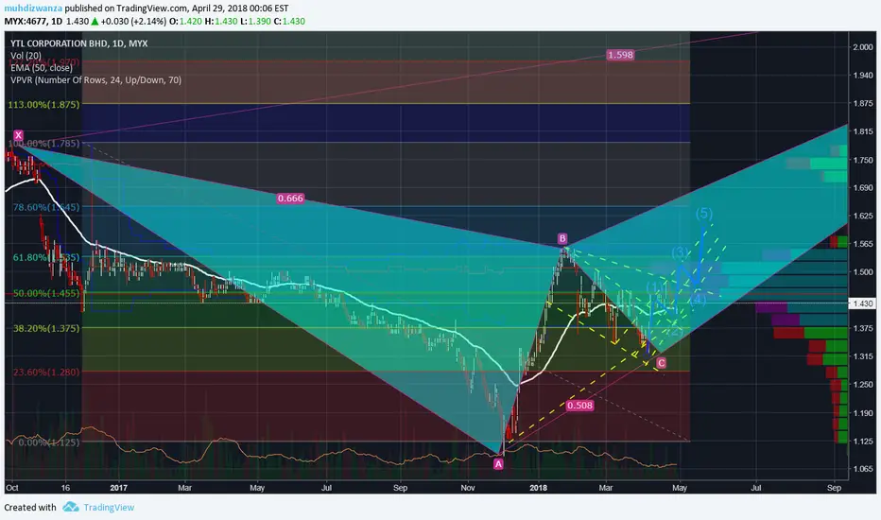Click the 2018 label on time axis

click(x=538, y=488)
